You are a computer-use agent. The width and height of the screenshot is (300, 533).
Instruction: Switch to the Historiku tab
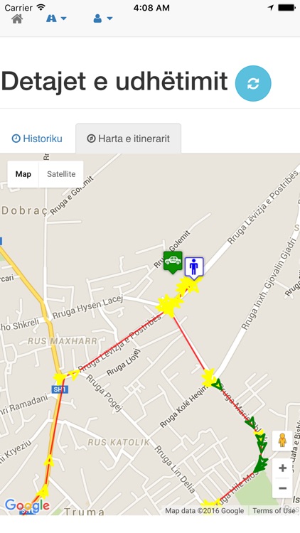tap(37, 139)
